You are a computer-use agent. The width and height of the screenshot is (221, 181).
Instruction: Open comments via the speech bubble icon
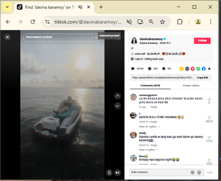tap(149, 69)
